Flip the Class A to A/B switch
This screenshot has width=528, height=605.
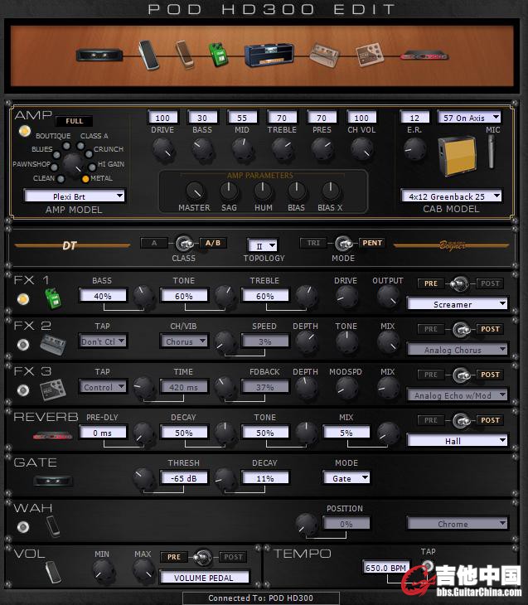tap(182, 244)
